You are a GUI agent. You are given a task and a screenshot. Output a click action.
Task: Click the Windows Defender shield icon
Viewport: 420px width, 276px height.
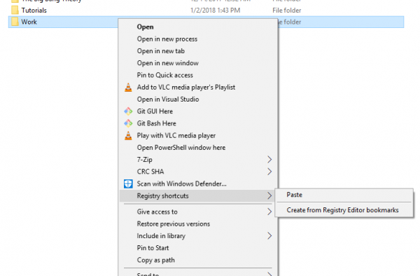[x=128, y=184]
